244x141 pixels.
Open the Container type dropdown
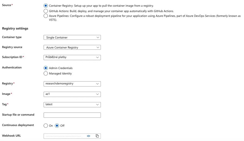click(x=72, y=37)
